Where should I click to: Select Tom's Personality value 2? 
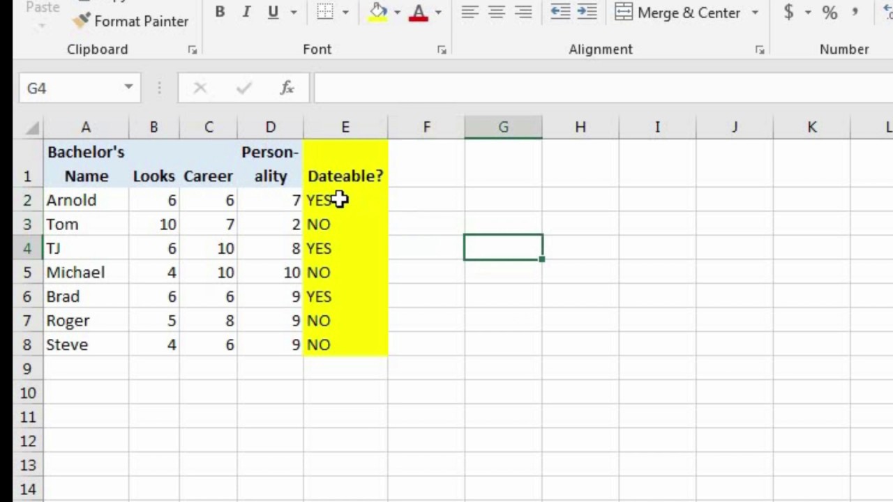point(270,225)
